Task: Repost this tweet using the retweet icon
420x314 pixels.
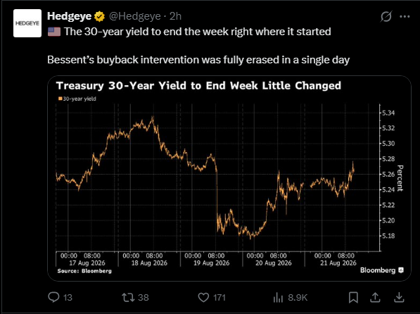Action: coord(128,297)
